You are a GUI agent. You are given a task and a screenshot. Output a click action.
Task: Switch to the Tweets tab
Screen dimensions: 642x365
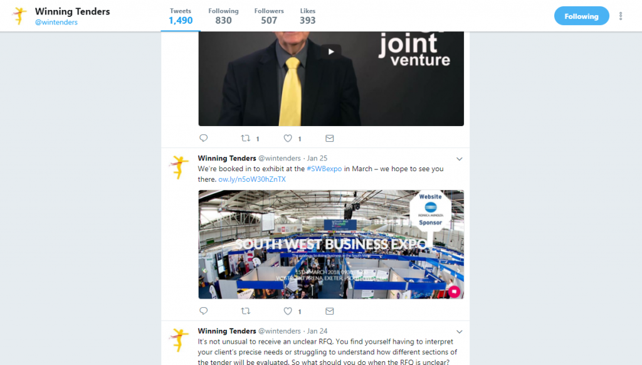[x=181, y=16]
